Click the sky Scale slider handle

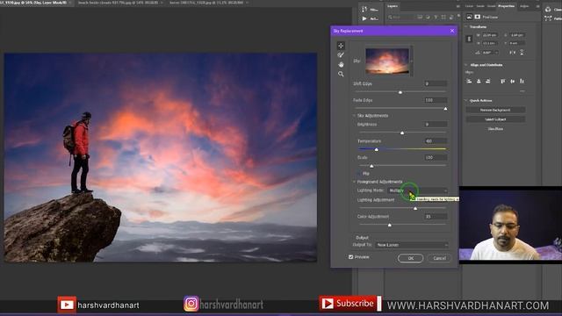coord(371,166)
